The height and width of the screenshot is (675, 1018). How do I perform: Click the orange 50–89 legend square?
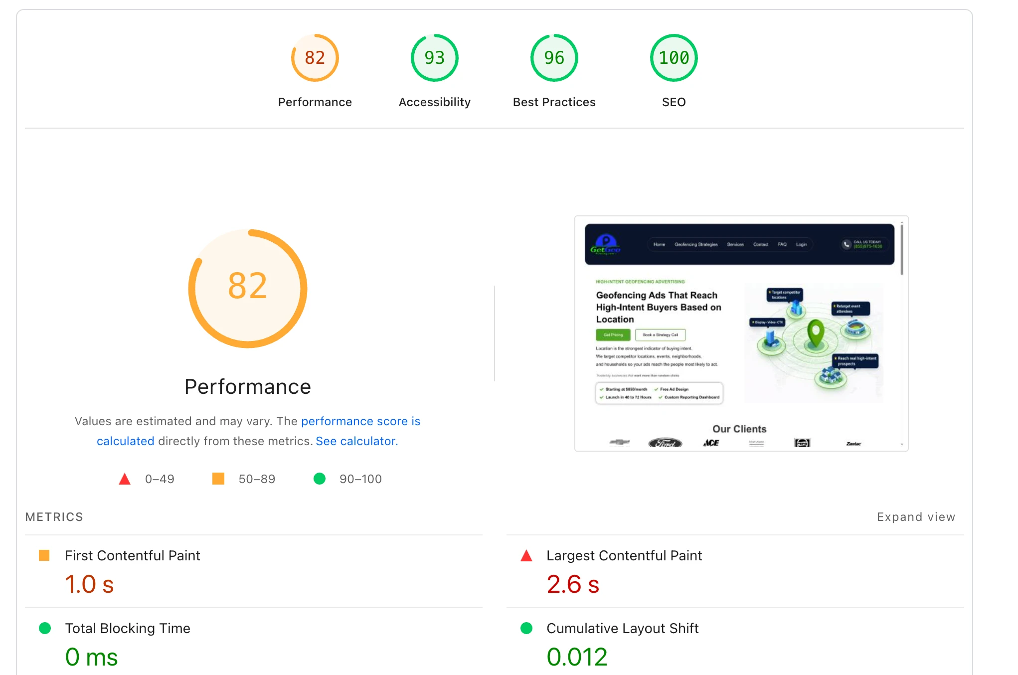[x=218, y=479]
